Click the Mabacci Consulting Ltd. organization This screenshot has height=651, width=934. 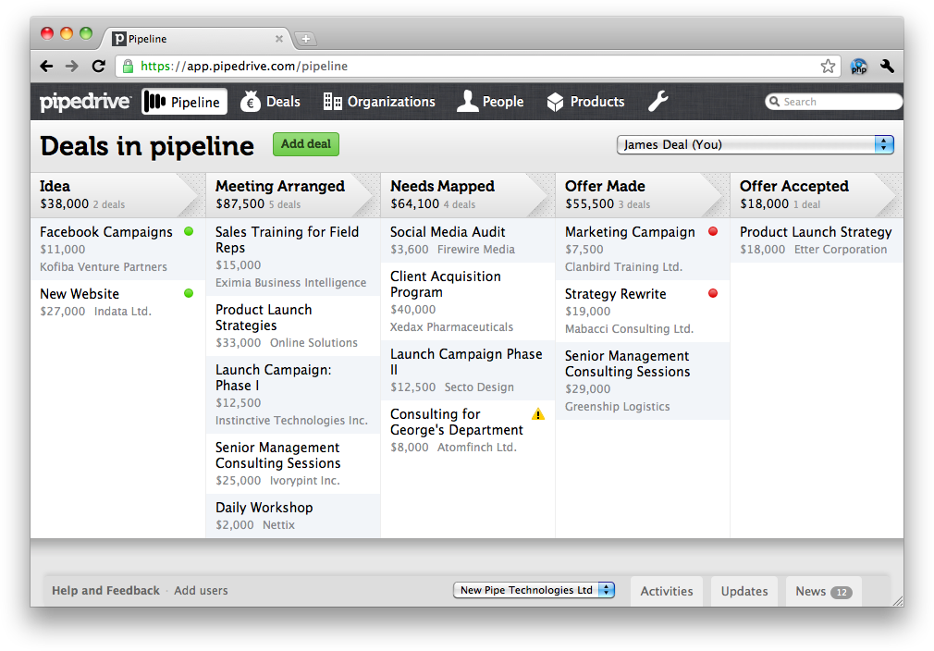629,329
